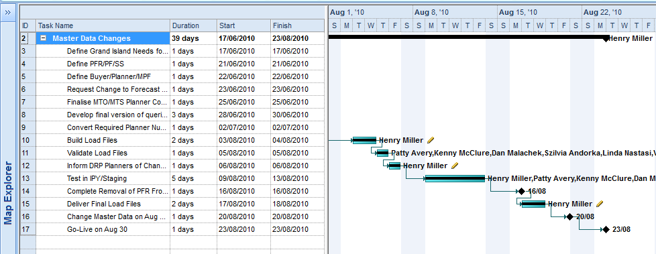The image size is (656, 254).
Task: Select the 16/08 milestone diamond
Action: point(521,191)
